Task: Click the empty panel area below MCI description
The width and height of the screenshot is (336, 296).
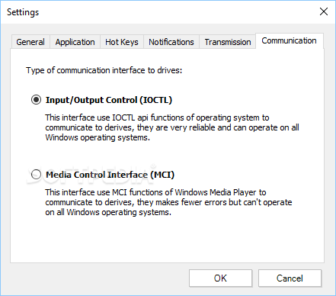Action: (x=167, y=239)
